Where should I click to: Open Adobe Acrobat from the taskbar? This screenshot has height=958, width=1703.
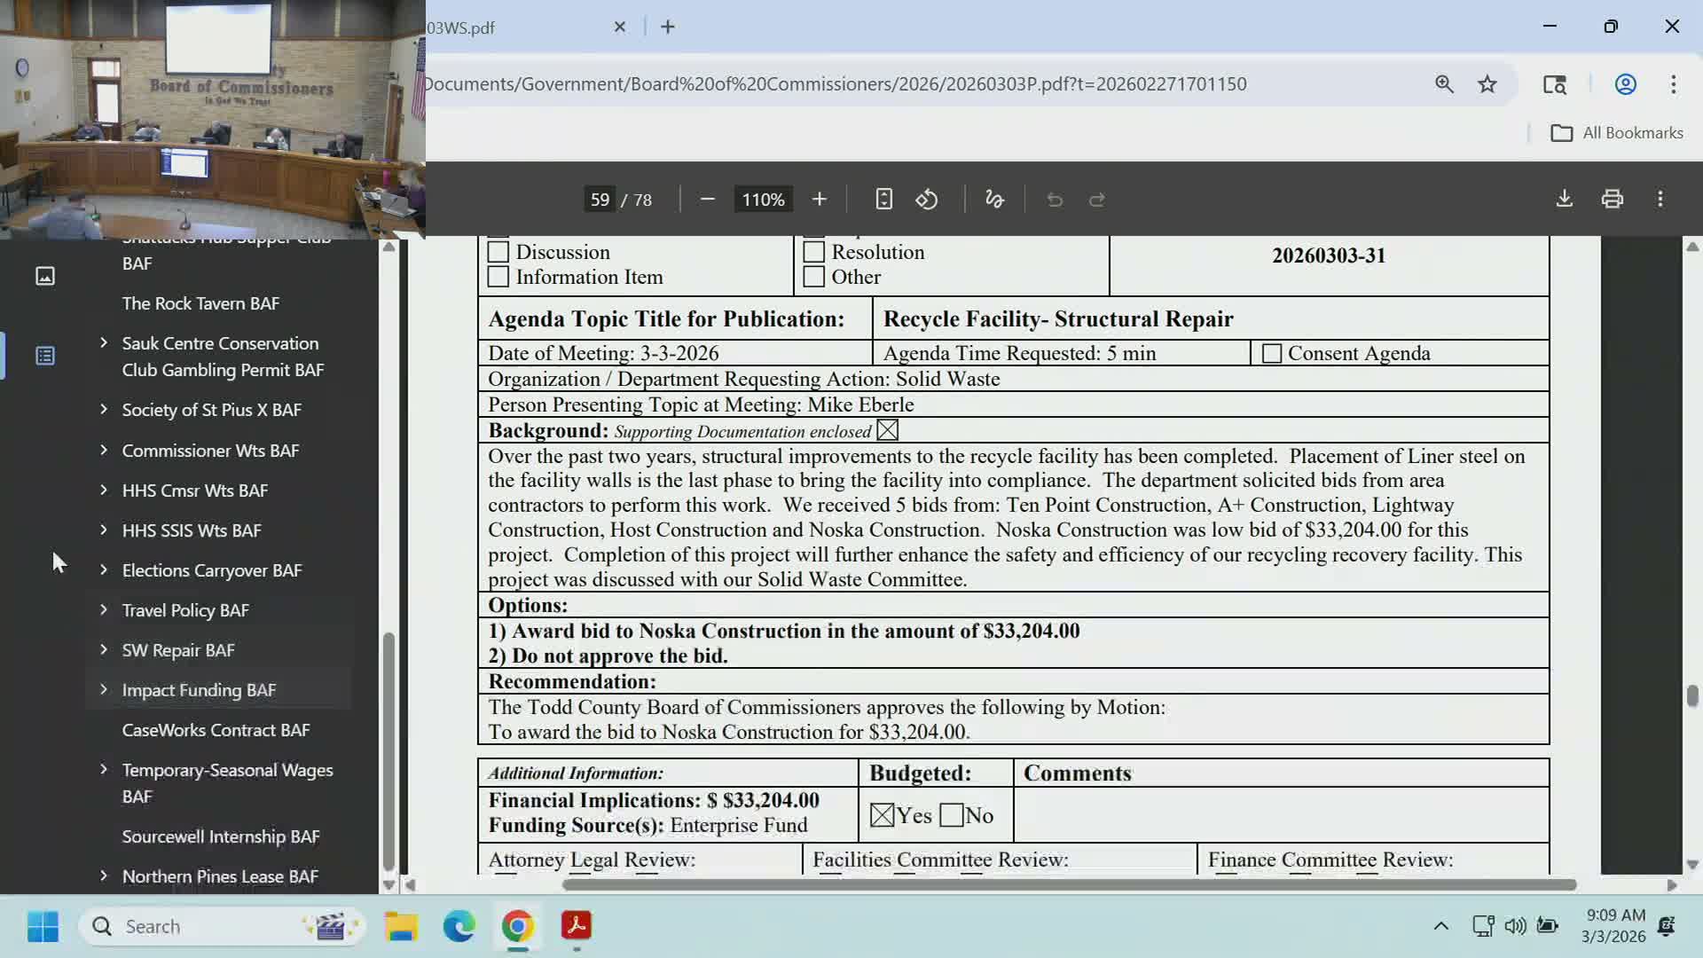(x=577, y=926)
